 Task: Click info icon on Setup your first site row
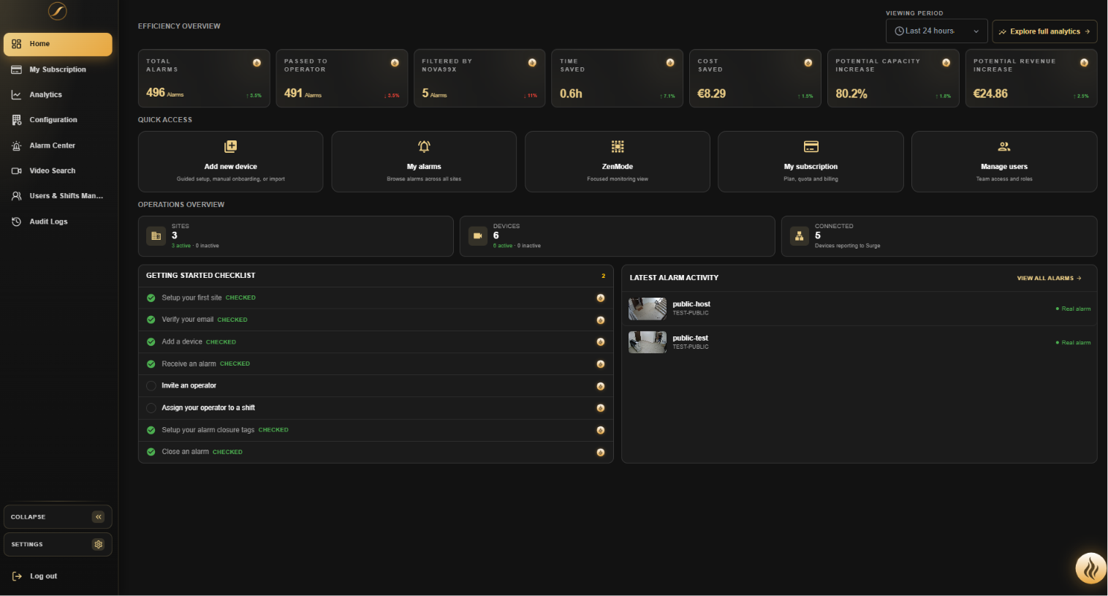(600, 298)
